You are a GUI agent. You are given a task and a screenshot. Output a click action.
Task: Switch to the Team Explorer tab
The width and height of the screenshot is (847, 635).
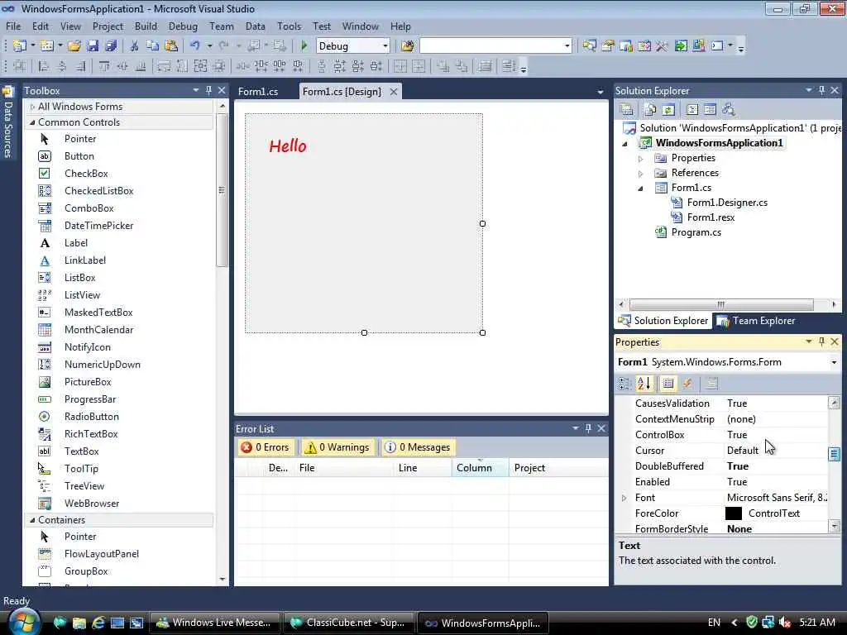(756, 321)
